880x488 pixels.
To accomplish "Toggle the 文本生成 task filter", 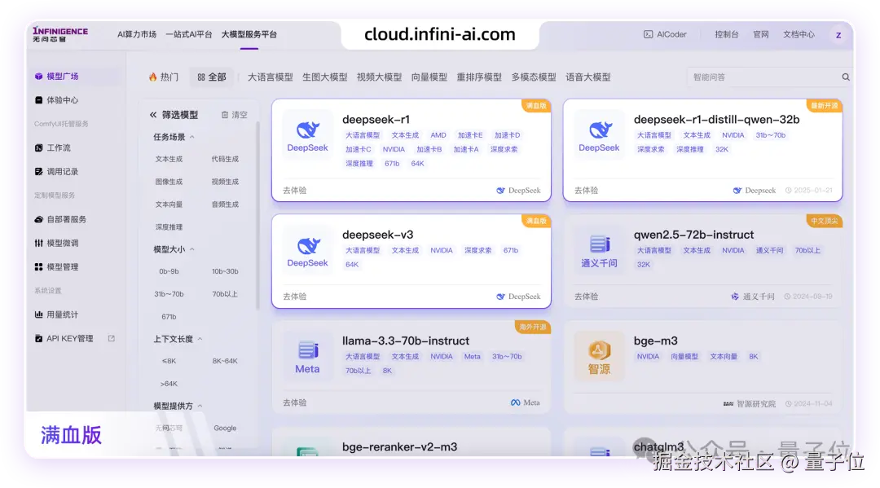I will (x=169, y=159).
